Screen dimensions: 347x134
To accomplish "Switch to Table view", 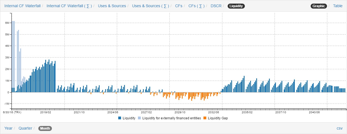I will 338,6.
